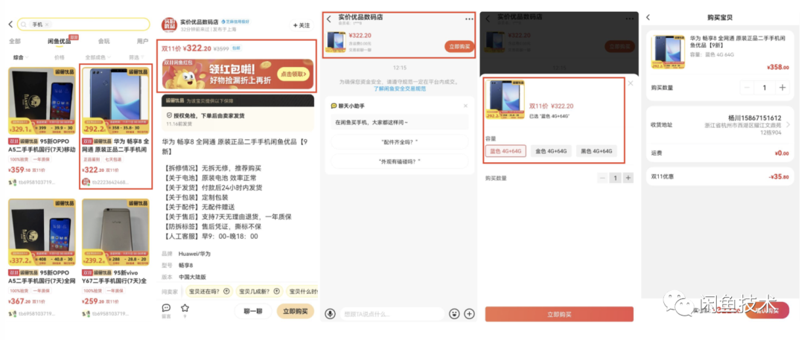Tap the wide 立即购买 button under the capacity sheet
The width and height of the screenshot is (804, 340).
coord(559,314)
